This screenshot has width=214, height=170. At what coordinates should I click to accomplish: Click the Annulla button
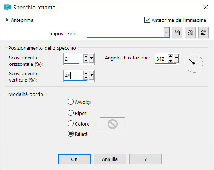coord(110,159)
